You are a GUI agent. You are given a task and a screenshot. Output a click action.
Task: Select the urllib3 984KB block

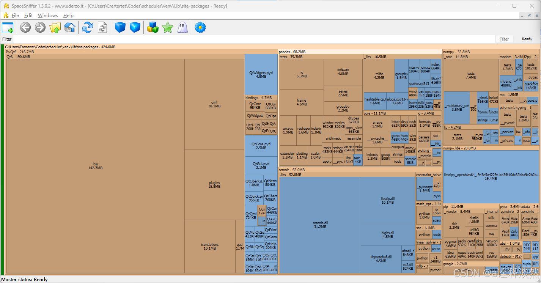[474, 231]
